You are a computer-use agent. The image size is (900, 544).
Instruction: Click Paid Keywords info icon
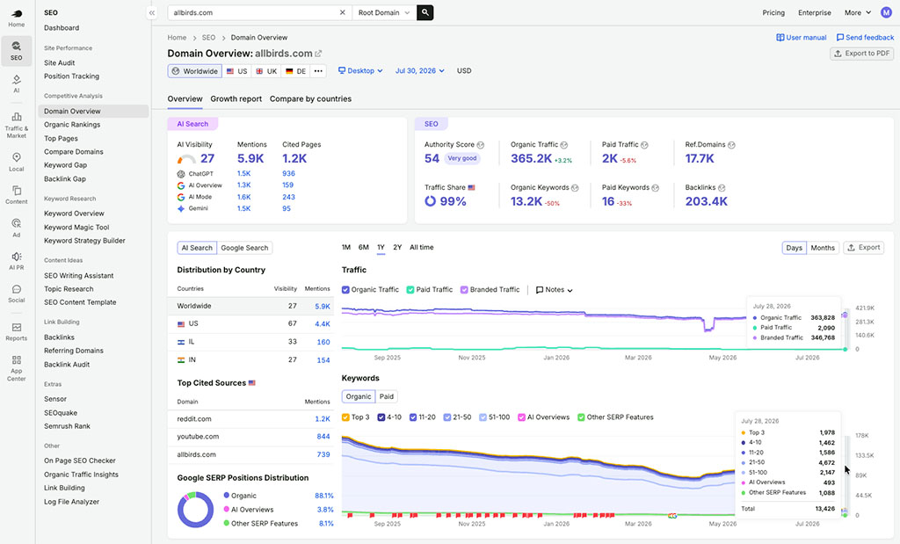point(656,188)
